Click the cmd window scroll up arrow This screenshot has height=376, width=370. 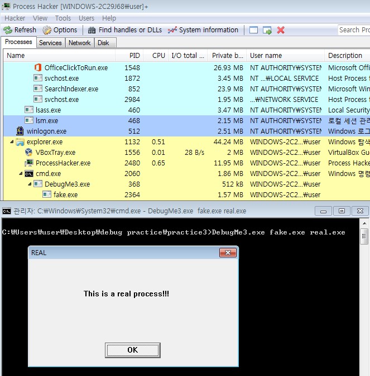pos(364,223)
